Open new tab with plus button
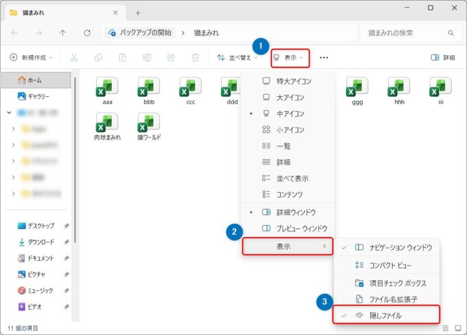The image size is (467, 335). pyautogui.click(x=137, y=12)
